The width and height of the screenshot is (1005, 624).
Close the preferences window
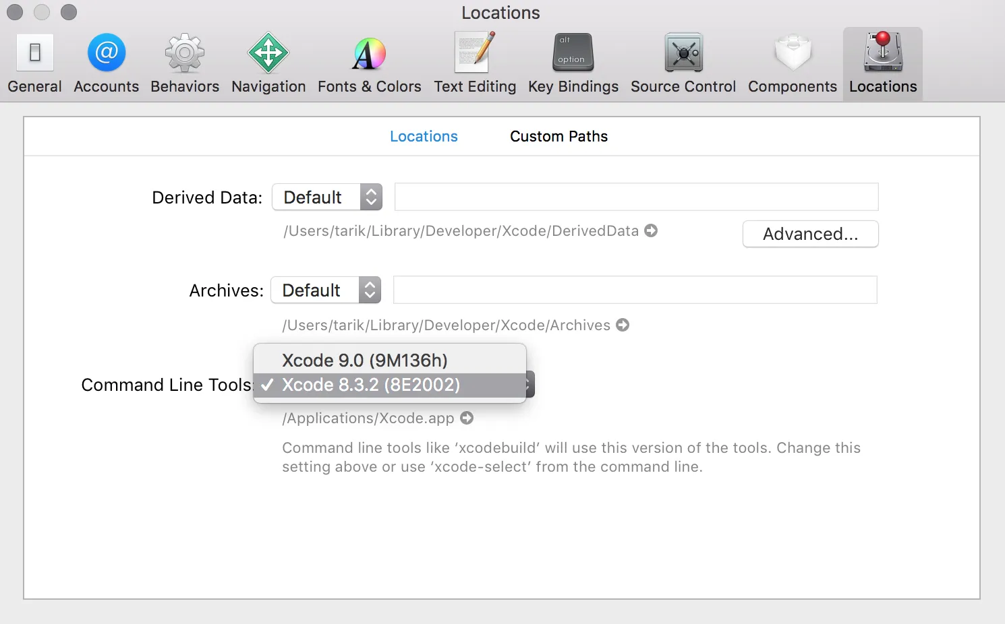[15, 12]
